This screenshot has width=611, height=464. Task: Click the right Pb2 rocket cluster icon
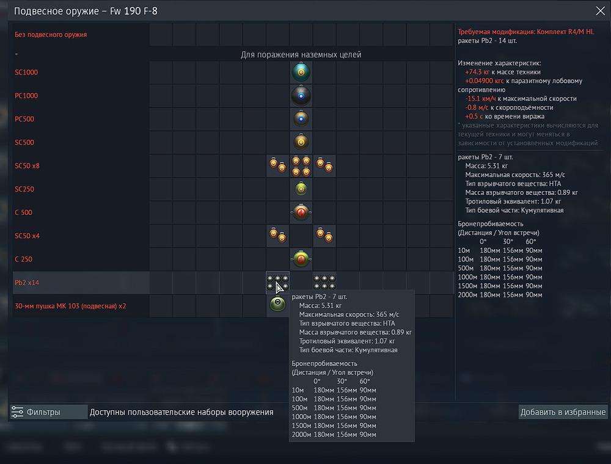tap(324, 282)
